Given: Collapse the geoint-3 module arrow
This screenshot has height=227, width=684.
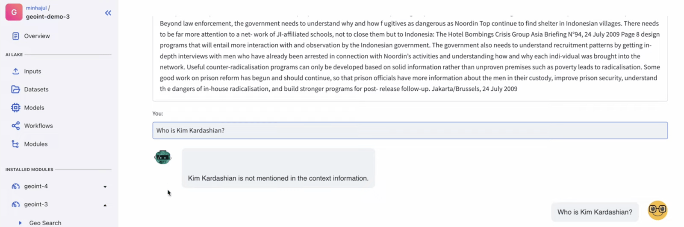Looking at the screenshot, I should (105, 205).
